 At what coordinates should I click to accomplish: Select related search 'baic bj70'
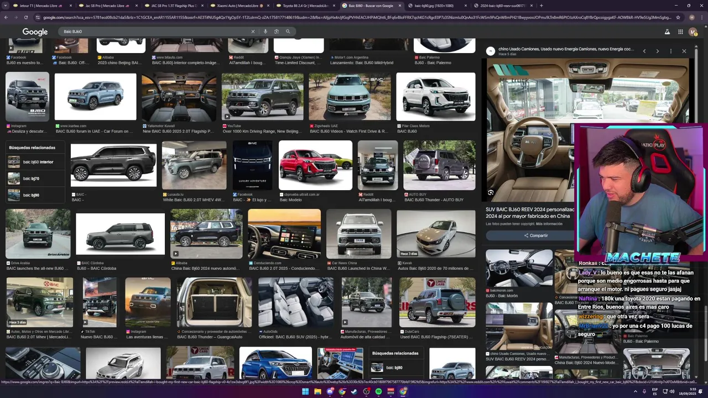click(36, 179)
